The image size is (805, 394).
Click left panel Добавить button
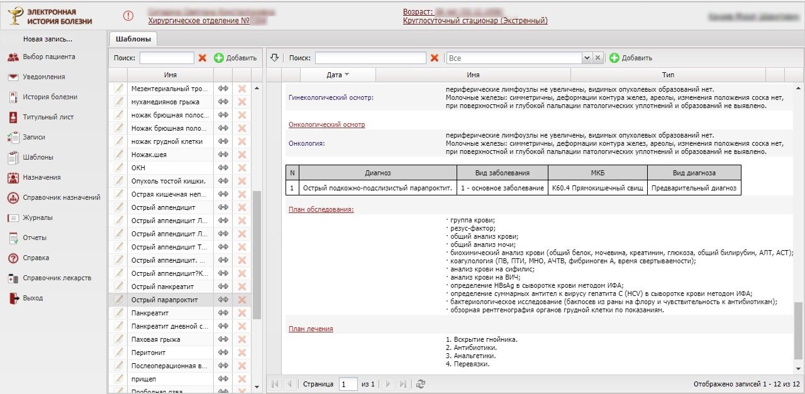(235, 58)
